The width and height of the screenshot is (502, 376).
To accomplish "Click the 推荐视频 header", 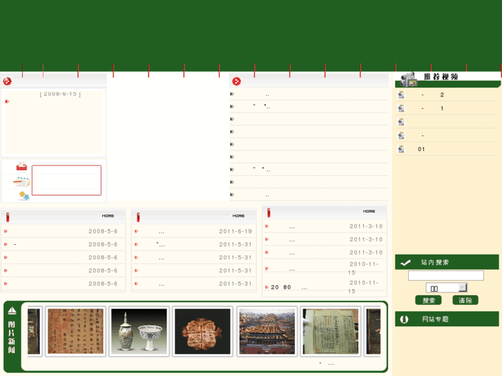I will pos(441,77).
